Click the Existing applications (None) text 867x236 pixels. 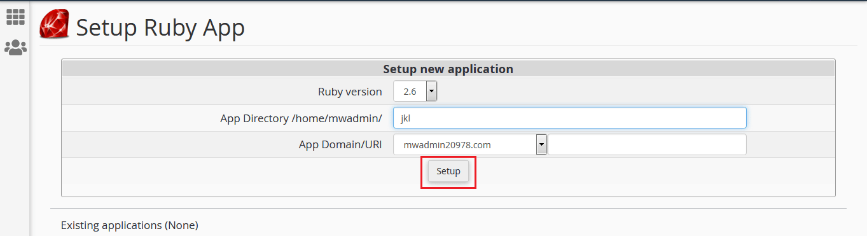click(x=130, y=225)
